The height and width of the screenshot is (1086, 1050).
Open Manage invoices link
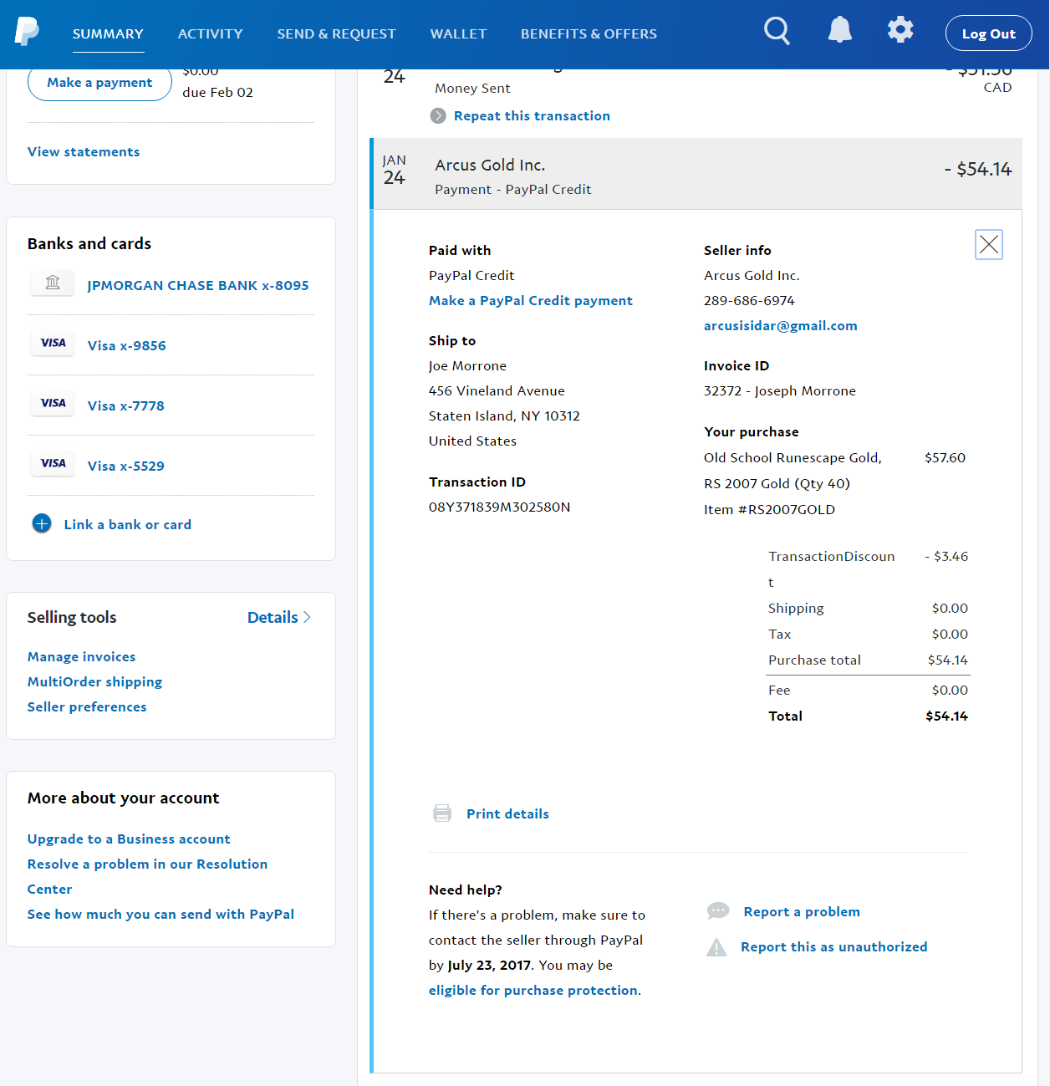[x=81, y=657]
